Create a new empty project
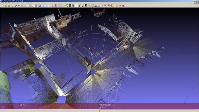The image size is (199, 112). tap(3, 6)
